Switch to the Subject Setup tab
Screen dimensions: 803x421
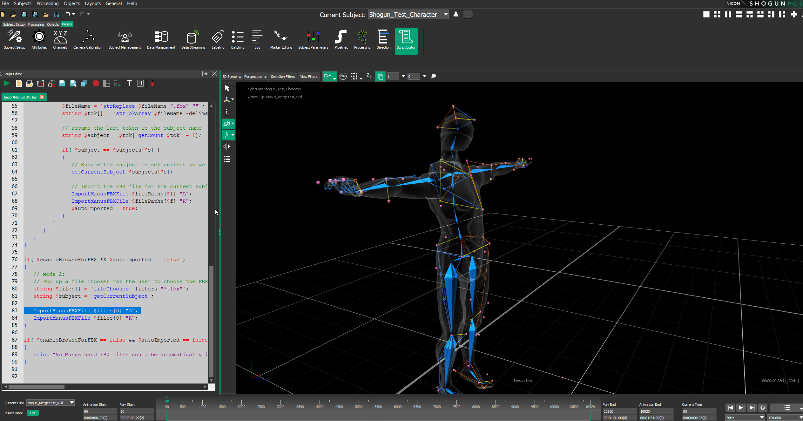point(14,24)
